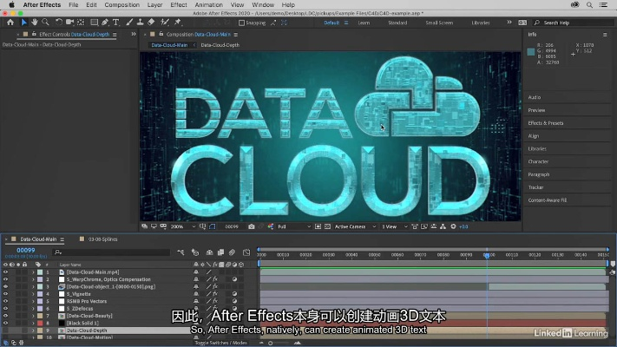Click the snapshot camera icon in viewer
Image resolution: width=617 pixels, height=347 pixels.
[252, 226]
